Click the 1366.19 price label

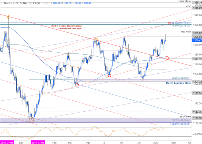(197, 2)
